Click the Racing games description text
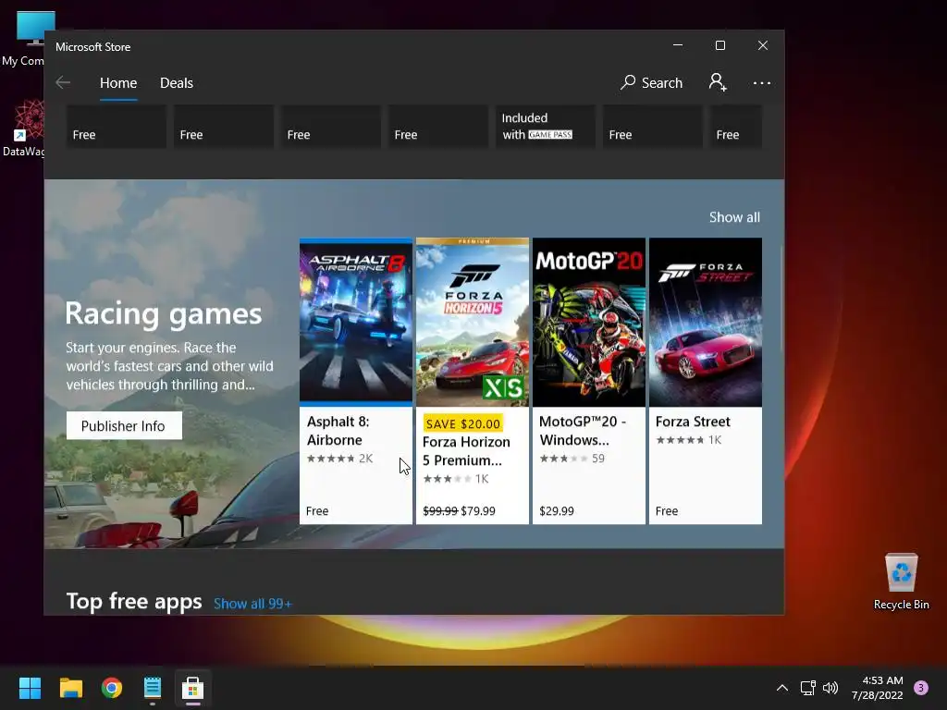Image resolution: width=947 pixels, height=710 pixels. tap(170, 366)
